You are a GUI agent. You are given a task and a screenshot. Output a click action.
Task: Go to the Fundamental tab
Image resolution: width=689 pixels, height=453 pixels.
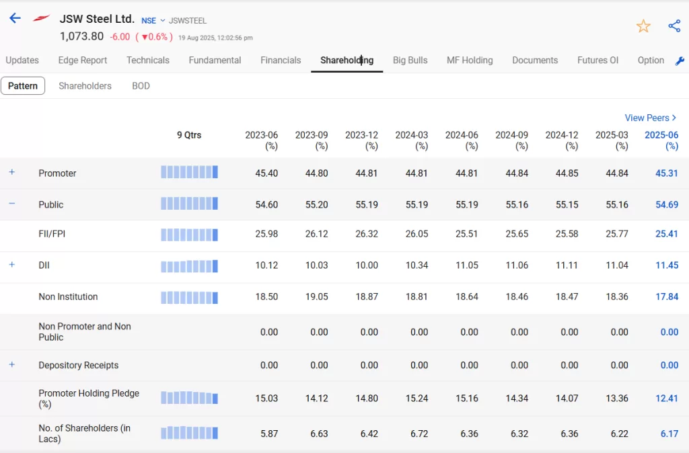[215, 60]
